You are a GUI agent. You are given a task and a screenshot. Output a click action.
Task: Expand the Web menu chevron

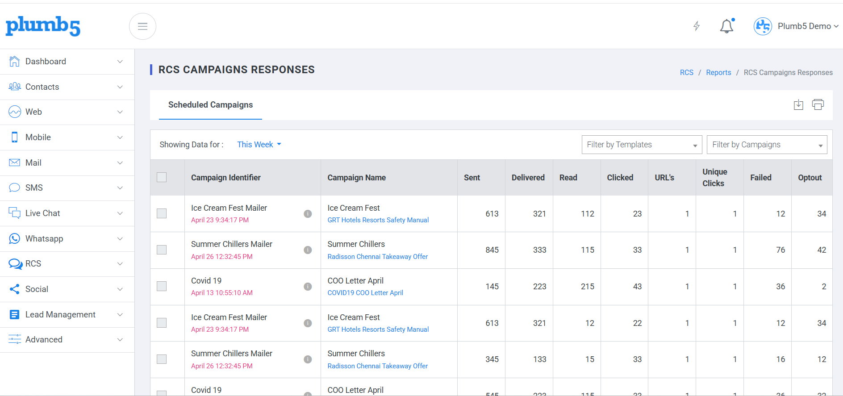coord(120,112)
